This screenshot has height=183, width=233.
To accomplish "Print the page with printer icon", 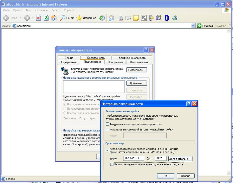I will point(121,18).
